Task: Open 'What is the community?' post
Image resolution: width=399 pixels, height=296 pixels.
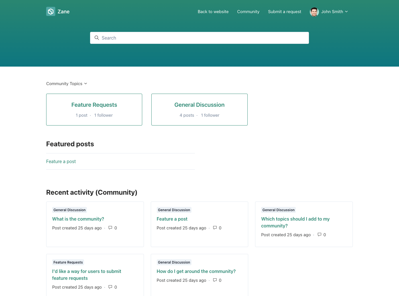Action: 78,219
